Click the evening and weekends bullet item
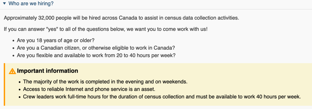Image resolution: width=312 pixels, height=109 pixels. click(x=105, y=82)
